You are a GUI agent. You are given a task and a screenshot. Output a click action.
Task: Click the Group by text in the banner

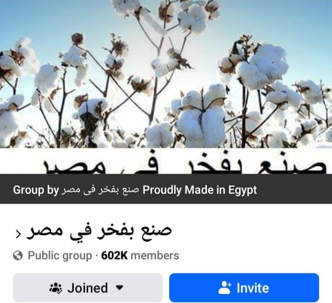[36, 190]
